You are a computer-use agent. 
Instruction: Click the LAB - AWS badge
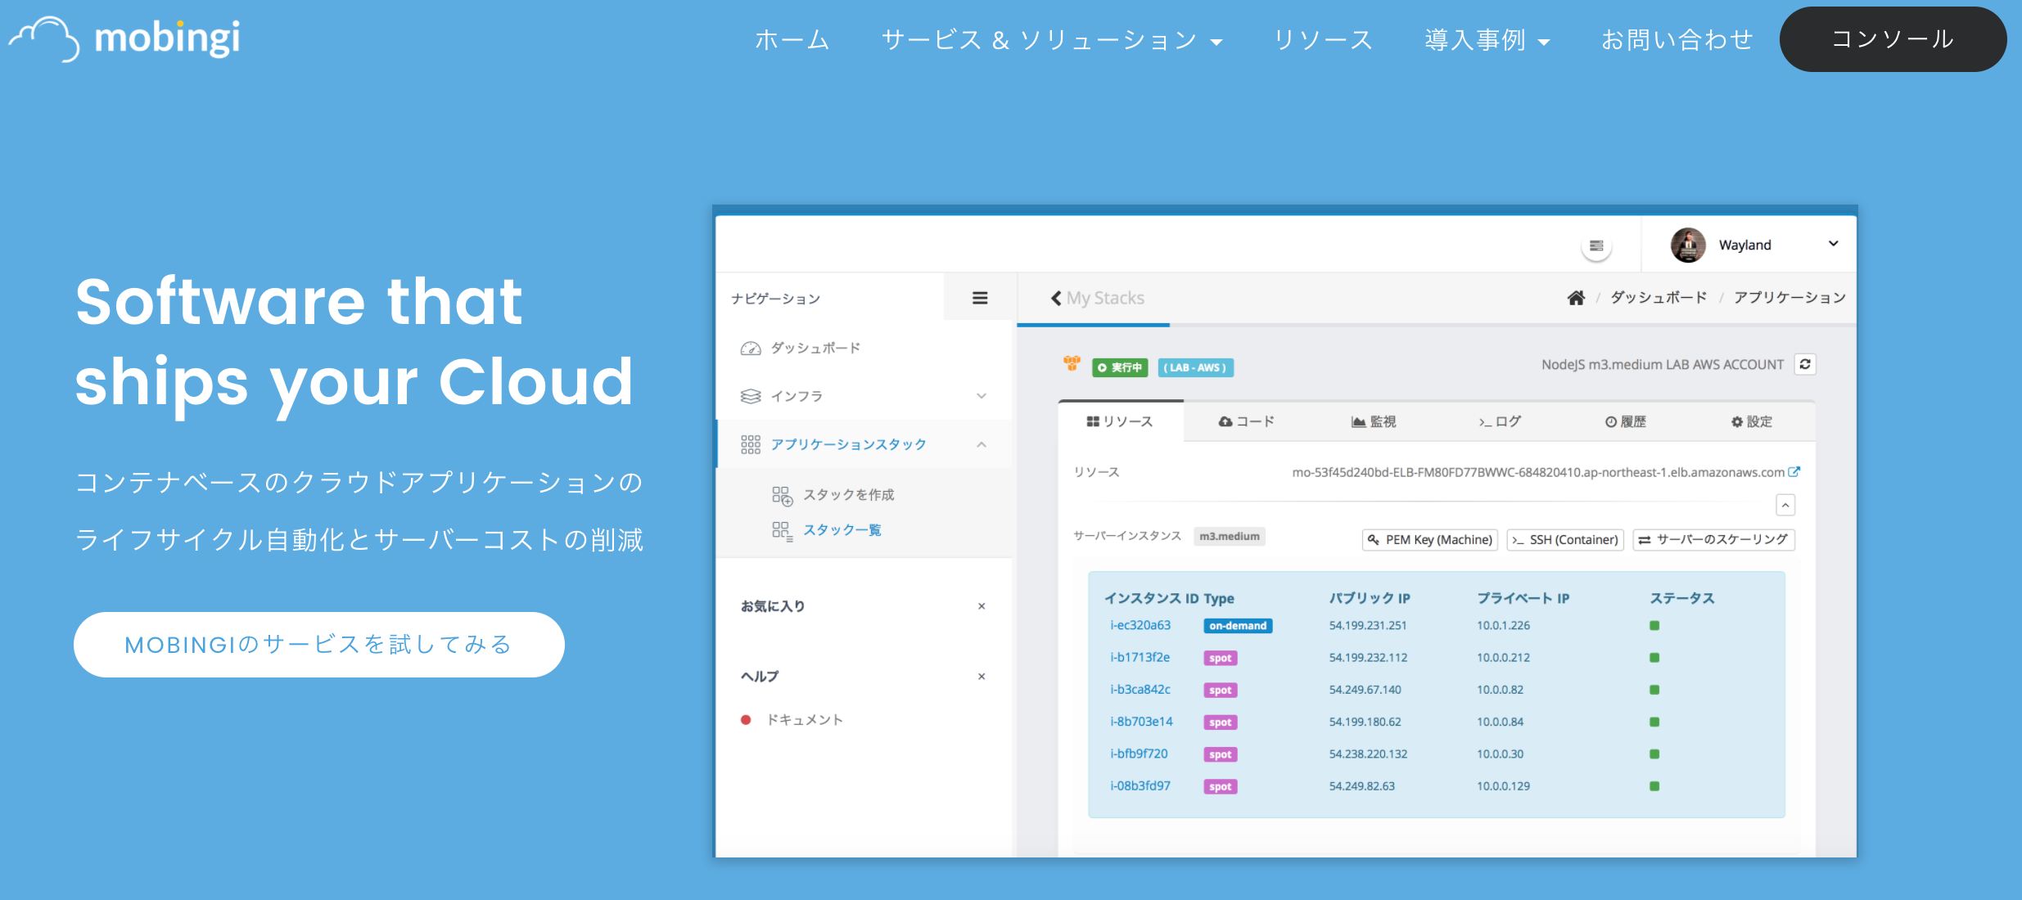click(1195, 368)
